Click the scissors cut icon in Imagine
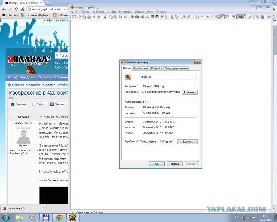Image resolution: width=277 pixels, height=222 pixels. (106, 16)
